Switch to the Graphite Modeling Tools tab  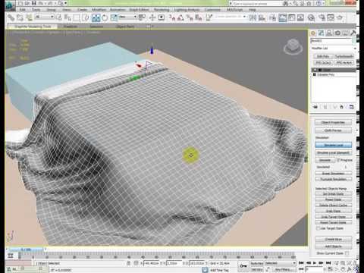click(33, 27)
